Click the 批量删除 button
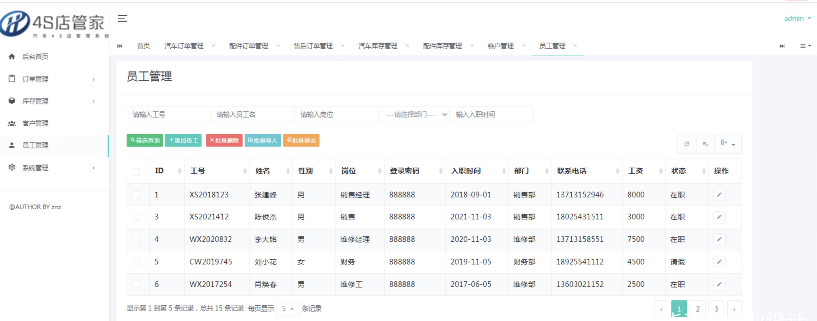The image size is (817, 321). (224, 140)
